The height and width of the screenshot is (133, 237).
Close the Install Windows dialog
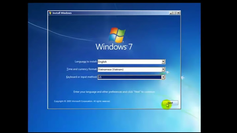pyautogui.click(x=178, y=13)
